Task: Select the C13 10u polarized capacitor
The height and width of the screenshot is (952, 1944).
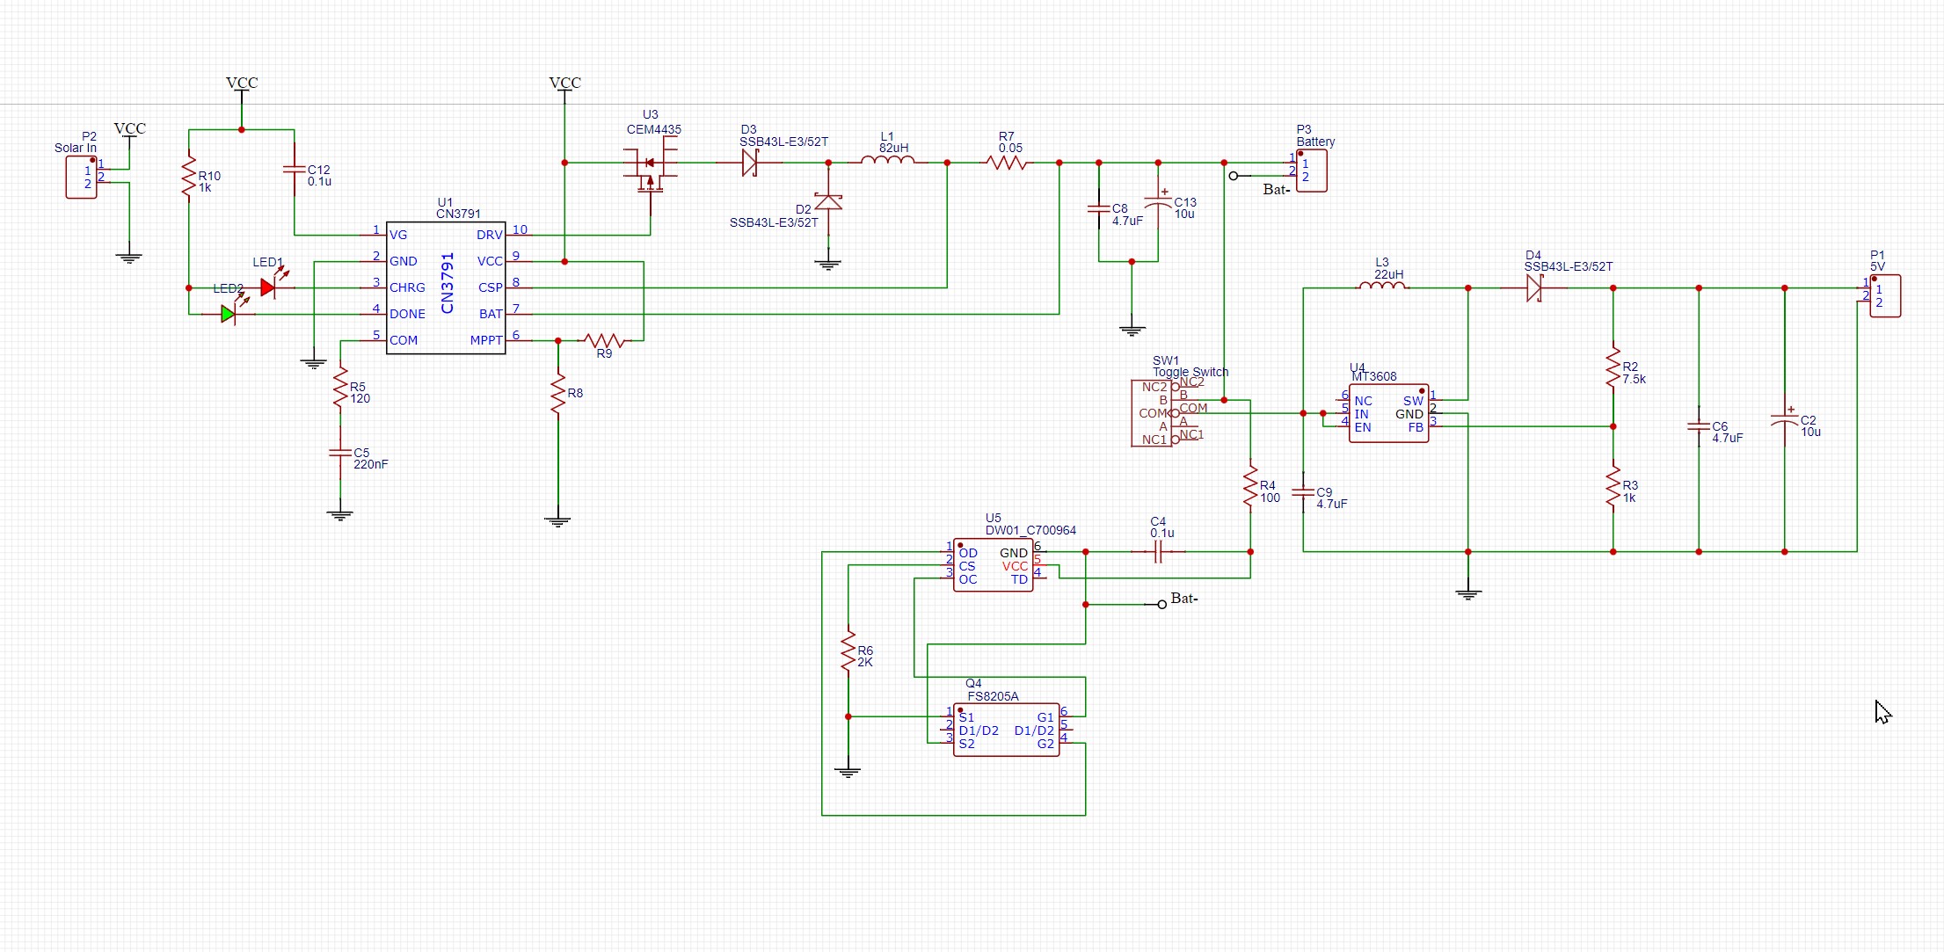Action: pyautogui.click(x=1158, y=203)
